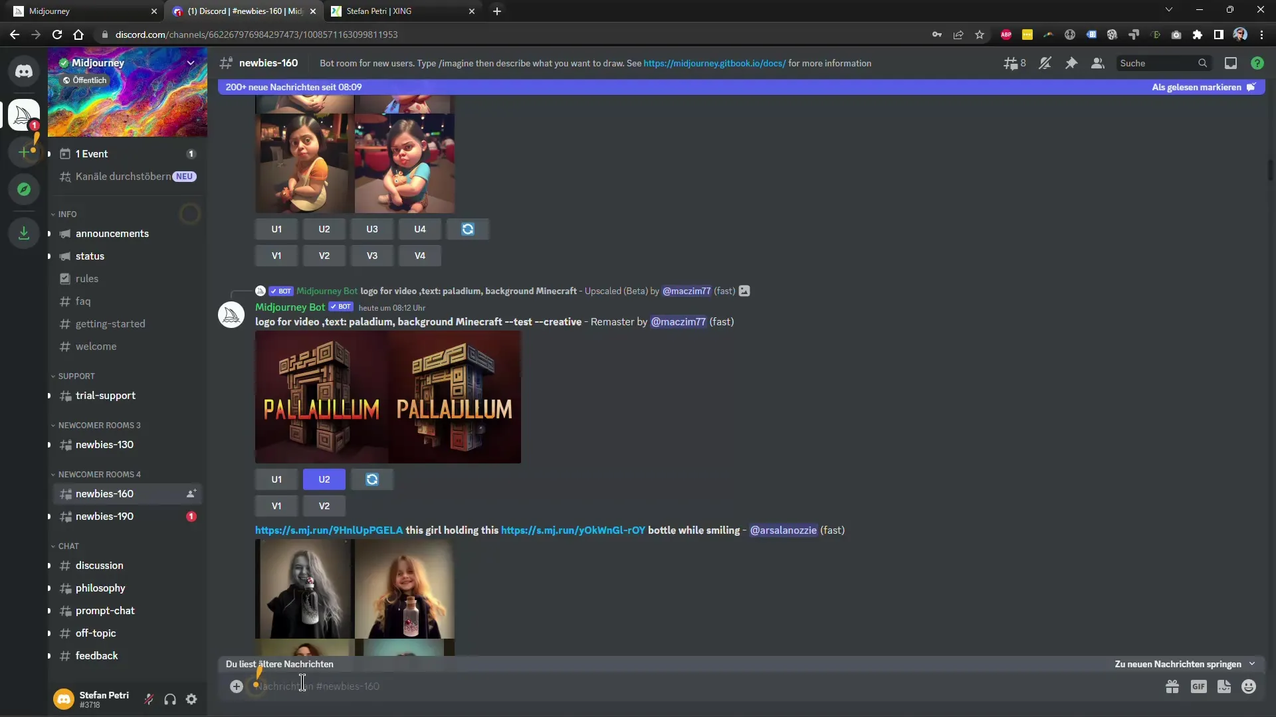Click the refresh/regenerate icon

pos(372,479)
